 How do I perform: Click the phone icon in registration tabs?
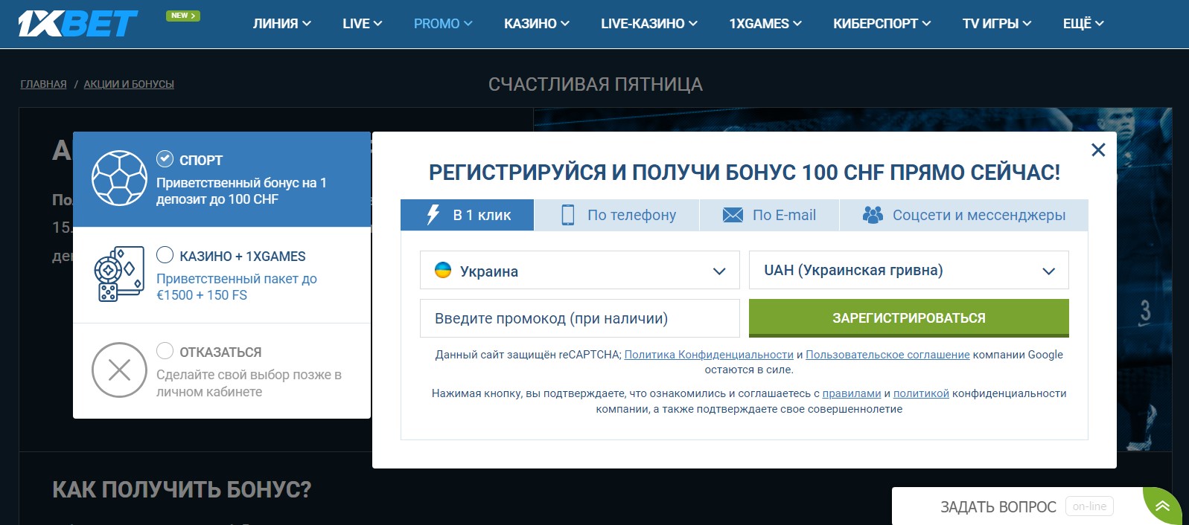pos(567,215)
